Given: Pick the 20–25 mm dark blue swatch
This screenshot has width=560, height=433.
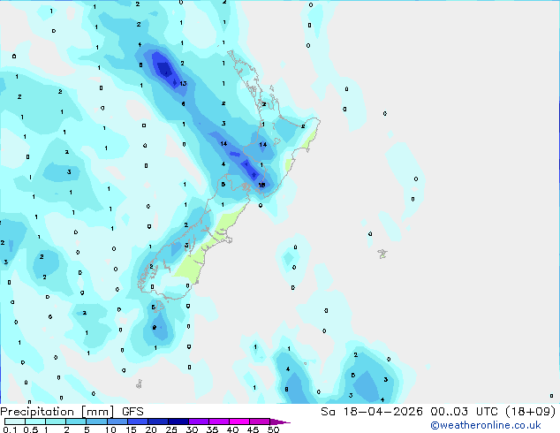Looking at the screenshot, I should point(157,422).
